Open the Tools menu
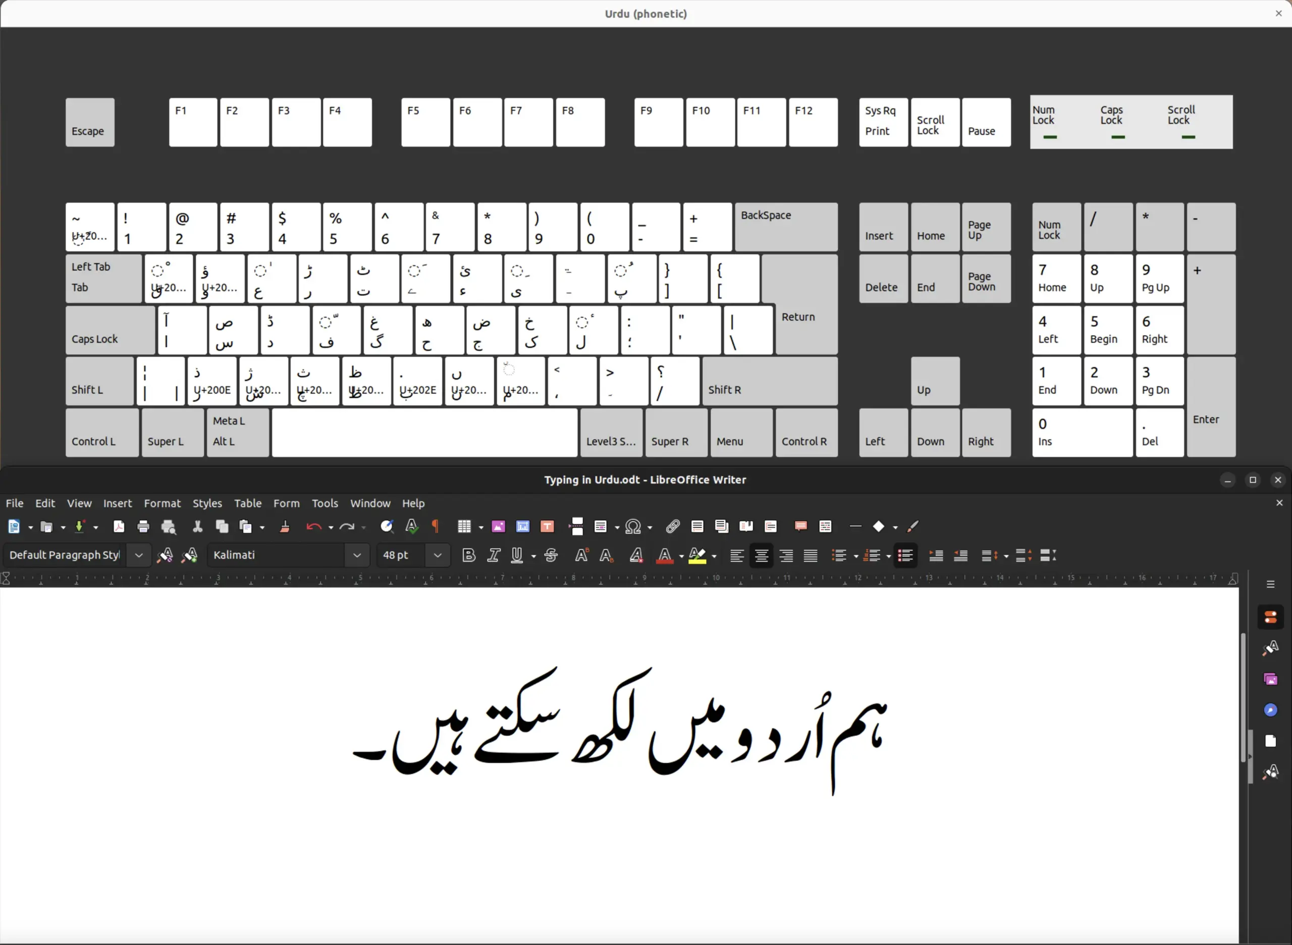 click(323, 503)
